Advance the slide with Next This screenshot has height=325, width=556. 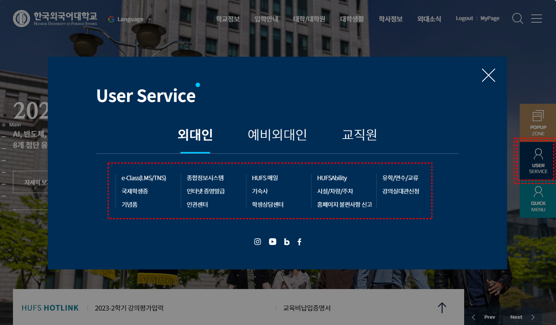pos(522,317)
